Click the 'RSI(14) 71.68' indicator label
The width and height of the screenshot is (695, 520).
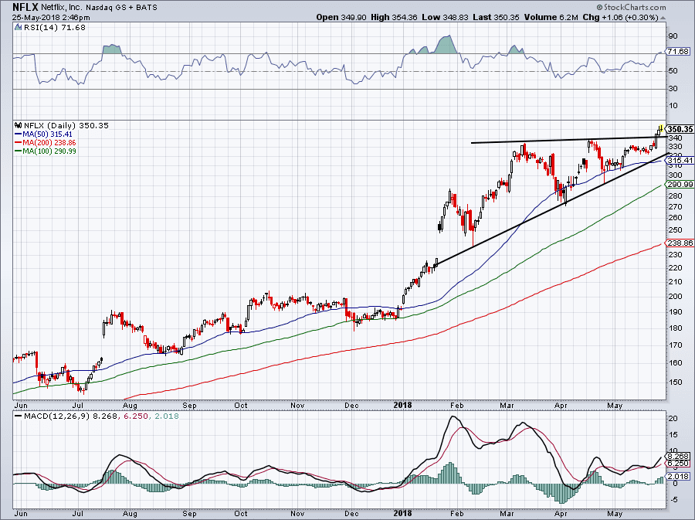pos(55,28)
